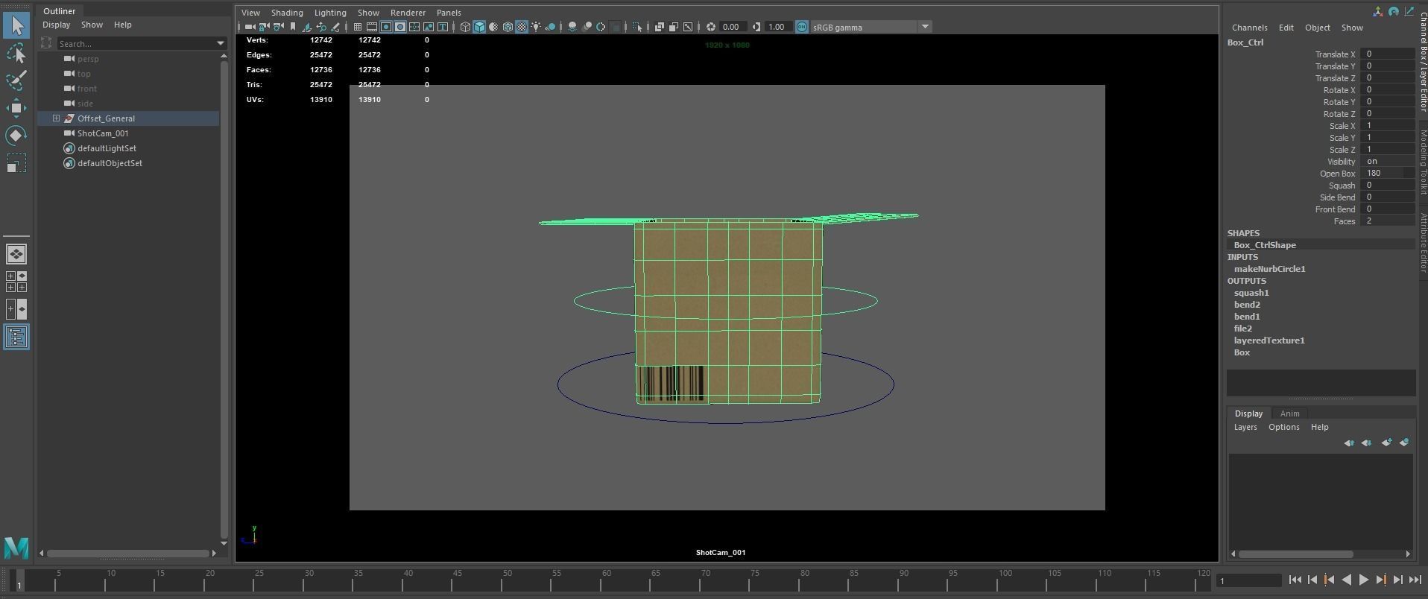
Task: Open the viewport Lighting menu
Action: click(x=330, y=13)
